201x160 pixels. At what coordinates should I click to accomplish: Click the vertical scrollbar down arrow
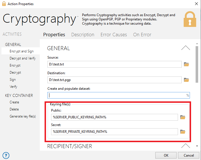(x=197, y=146)
